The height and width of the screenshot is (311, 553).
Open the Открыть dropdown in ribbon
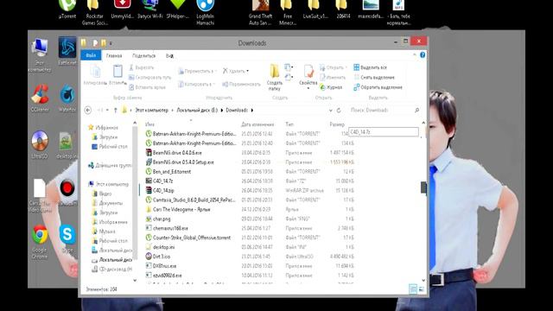click(x=346, y=67)
